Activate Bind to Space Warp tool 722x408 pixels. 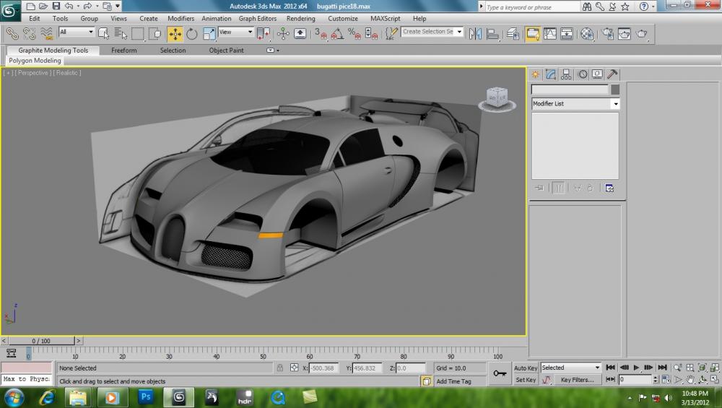46,34
